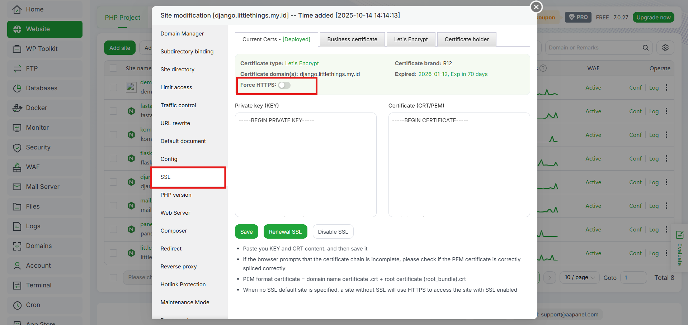Click the PRO diamond badge

pos(578,17)
